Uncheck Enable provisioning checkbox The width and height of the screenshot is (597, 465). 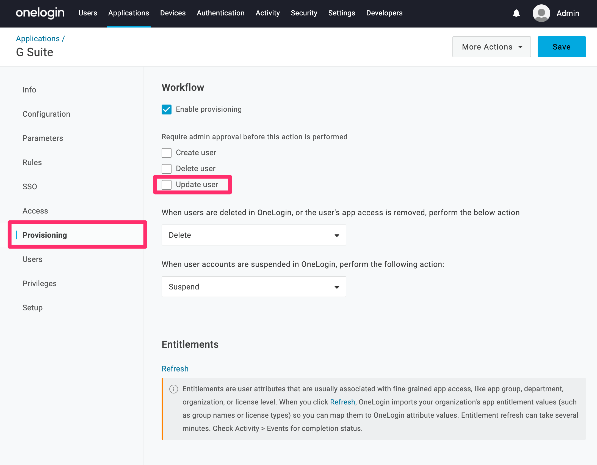(x=167, y=110)
